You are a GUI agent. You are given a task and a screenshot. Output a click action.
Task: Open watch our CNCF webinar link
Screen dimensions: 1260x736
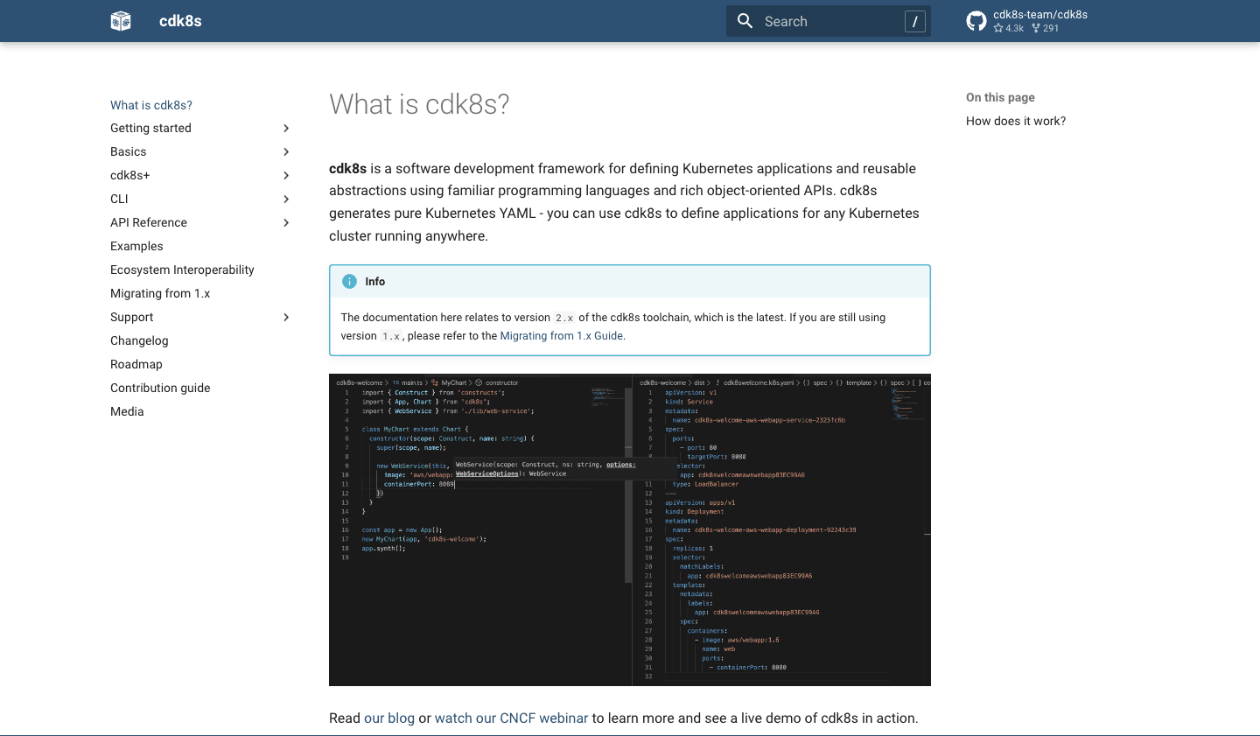pos(511,718)
